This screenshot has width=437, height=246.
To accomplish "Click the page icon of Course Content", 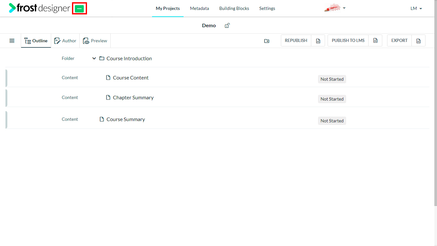I will [x=108, y=78].
